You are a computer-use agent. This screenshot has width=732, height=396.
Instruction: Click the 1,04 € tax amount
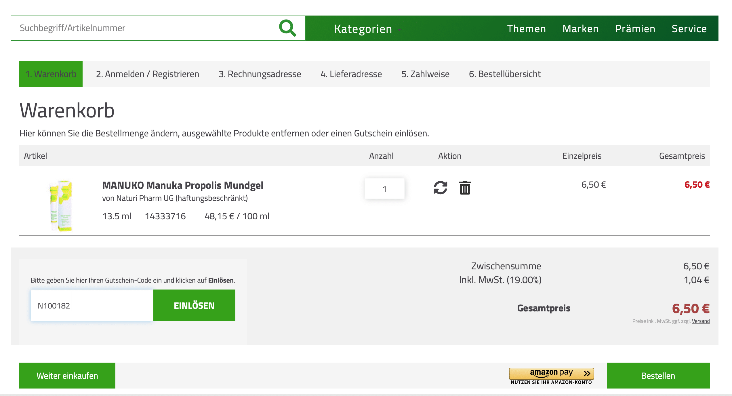pos(696,280)
